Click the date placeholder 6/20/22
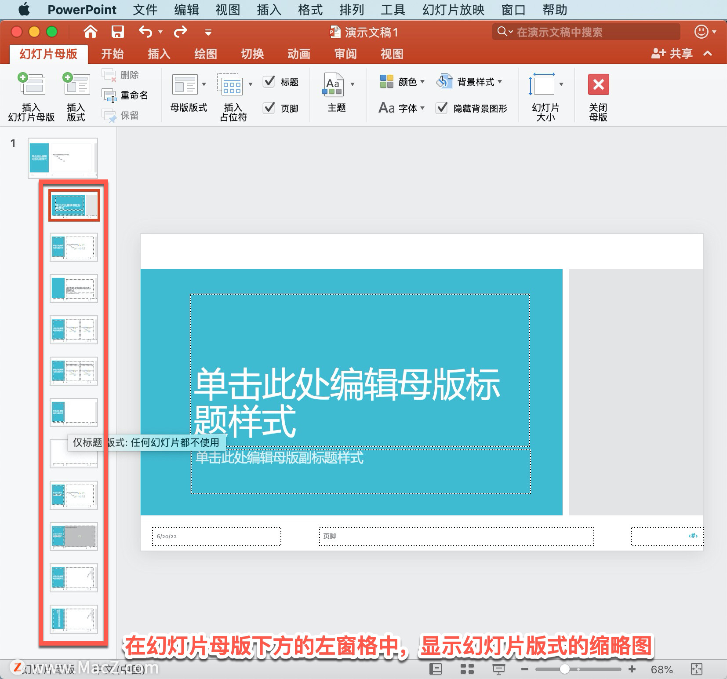Viewport: 727px width, 679px height. click(x=217, y=536)
